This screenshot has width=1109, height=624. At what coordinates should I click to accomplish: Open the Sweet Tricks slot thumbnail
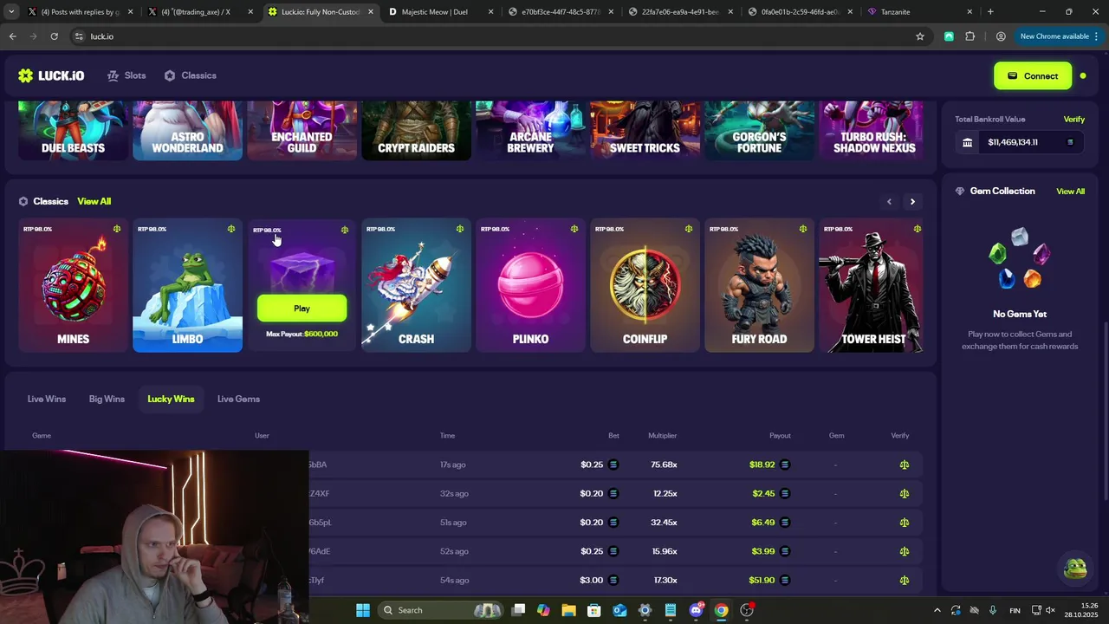click(x=645, y=130)
